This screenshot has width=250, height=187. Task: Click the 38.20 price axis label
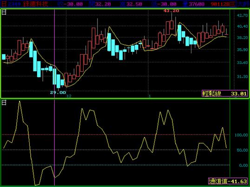tap(243, 37)
